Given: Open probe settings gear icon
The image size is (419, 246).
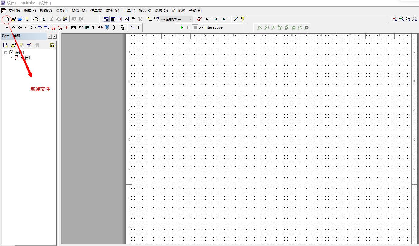Looking at the screenshot, I should tap(307, 28).
